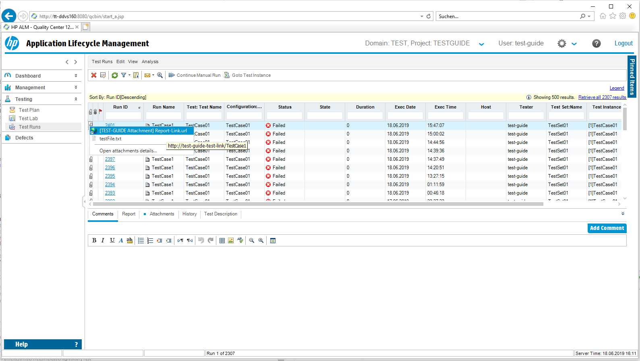Open the Test Runs menu

102,62
